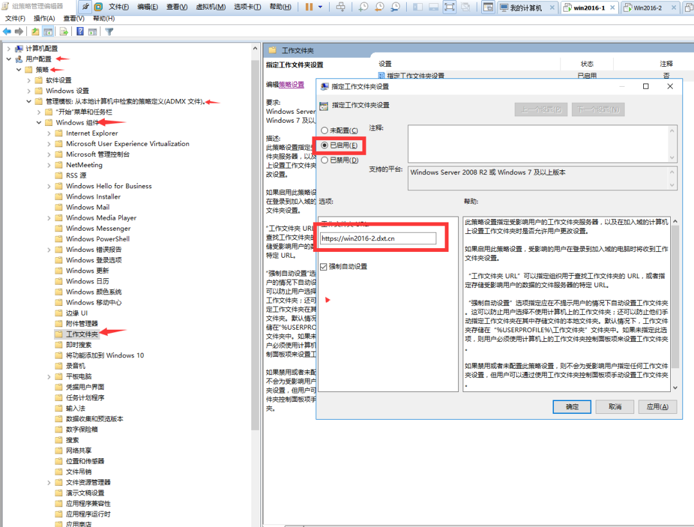Click the tree pane scroll-up arrow
The height and width of the screenshot is (527, 694).
click(255, 48)
